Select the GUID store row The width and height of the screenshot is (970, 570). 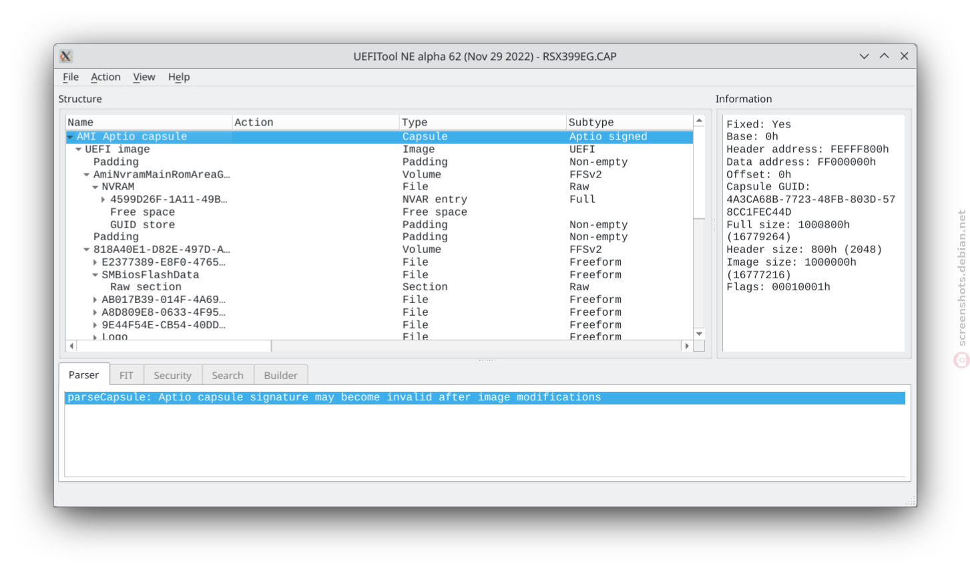[379, 225]
